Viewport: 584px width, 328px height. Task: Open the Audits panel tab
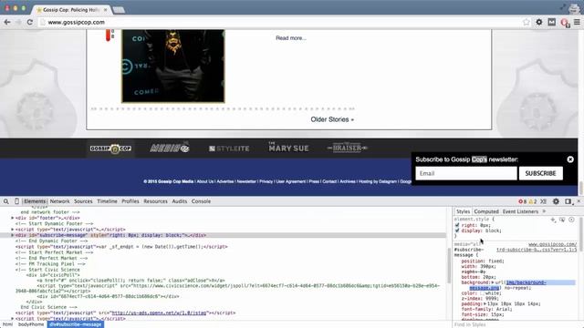coord(179,201)
